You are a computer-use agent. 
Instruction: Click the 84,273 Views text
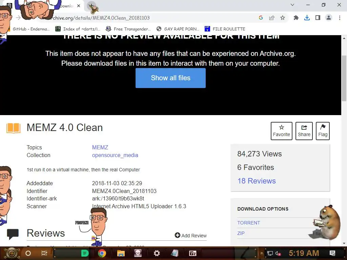pyautogui.click(x=259, y=154)
